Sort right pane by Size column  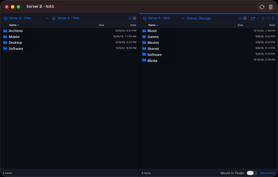tap(240, 25)
